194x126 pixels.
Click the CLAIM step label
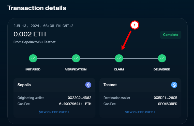119,69
